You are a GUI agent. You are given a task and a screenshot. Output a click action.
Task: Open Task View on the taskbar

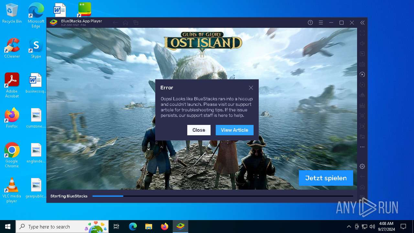click(x=116, y=227)
